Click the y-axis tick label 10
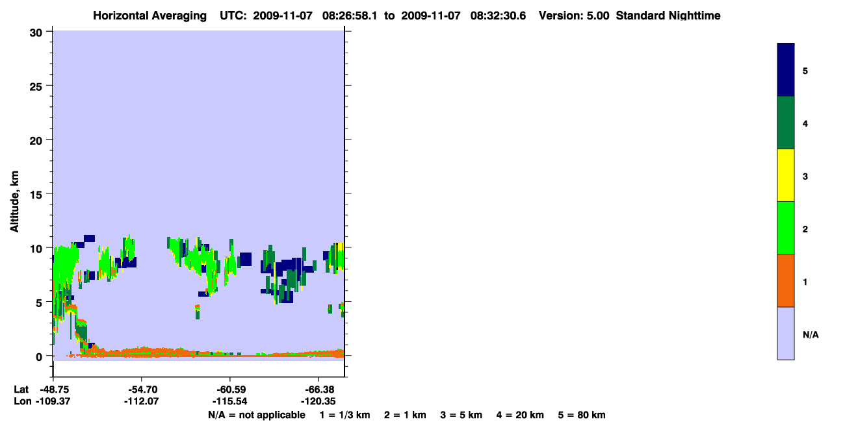This screenshot has height=433, width=845. coord(37,248)
